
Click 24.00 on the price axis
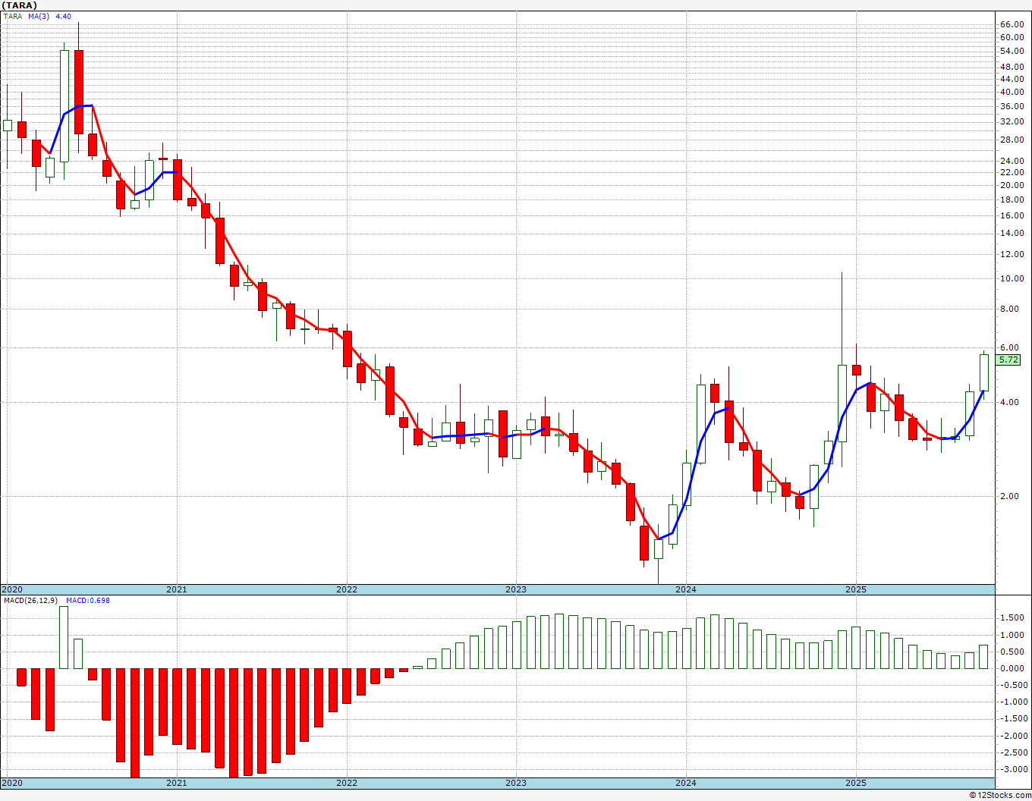[x=1012, y=161]
